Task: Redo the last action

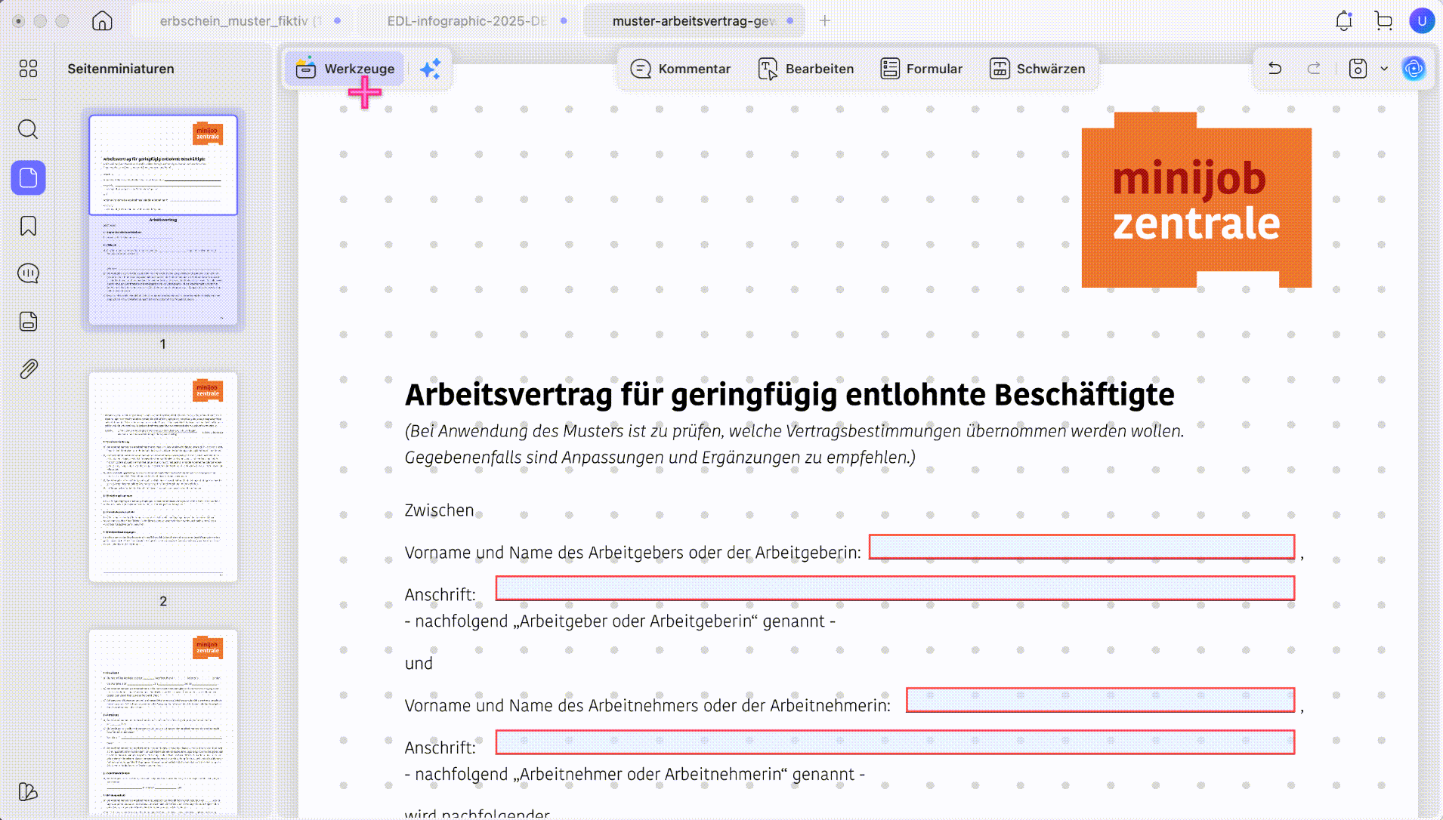Action: click(x=1314, y=69)
